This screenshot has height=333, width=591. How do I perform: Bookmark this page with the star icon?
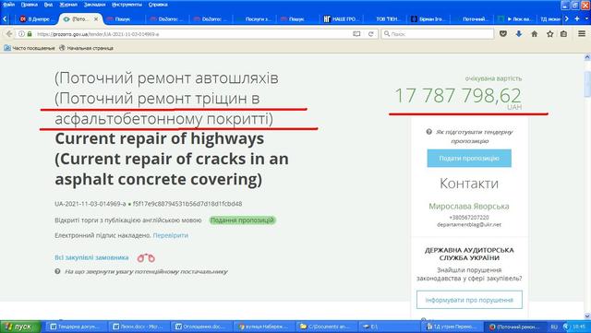point(550,34)
